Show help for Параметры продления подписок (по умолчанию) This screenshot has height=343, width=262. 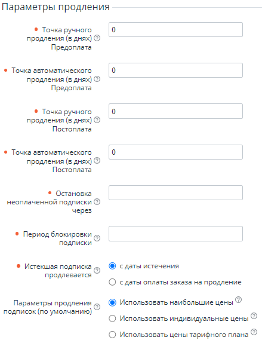97,307
